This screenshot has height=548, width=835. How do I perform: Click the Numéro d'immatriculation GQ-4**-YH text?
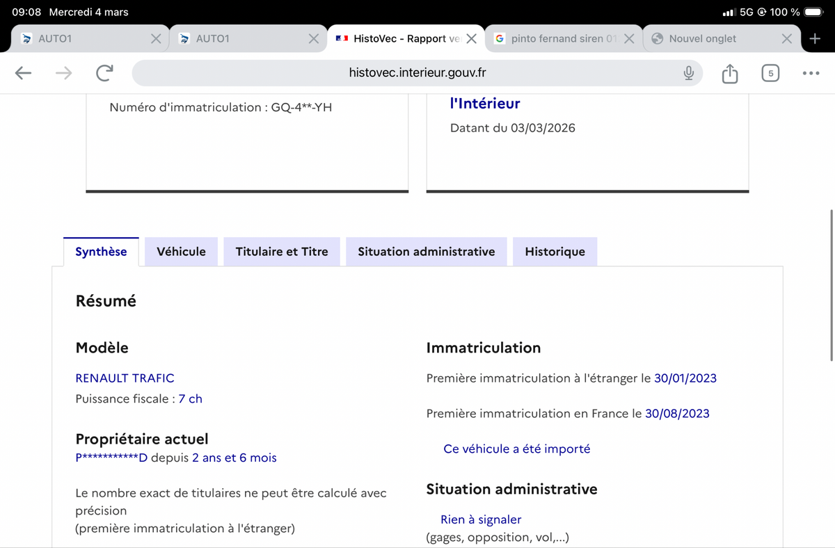pos(221,108)
